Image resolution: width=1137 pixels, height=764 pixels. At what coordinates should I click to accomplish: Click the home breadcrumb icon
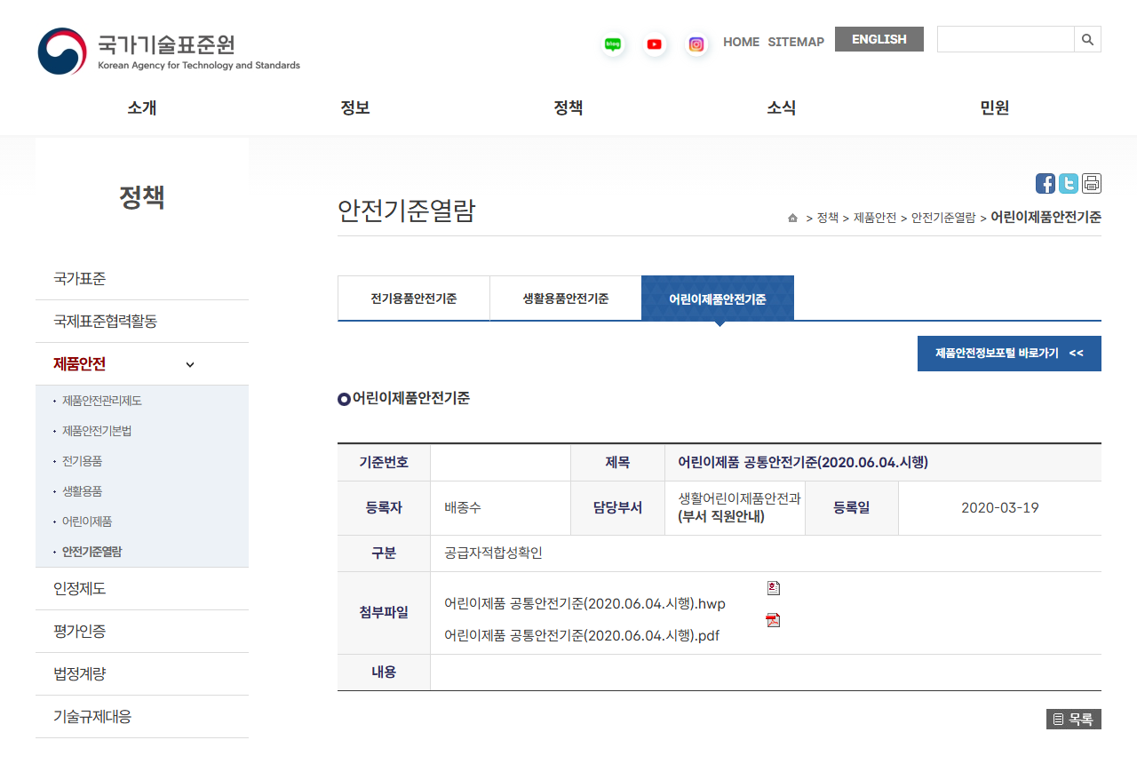click(x=792, y=218)
